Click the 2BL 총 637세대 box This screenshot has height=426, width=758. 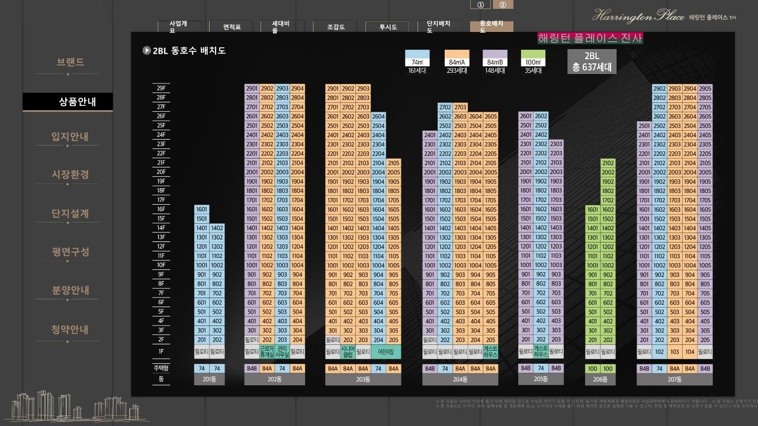[x=592, y=62]
